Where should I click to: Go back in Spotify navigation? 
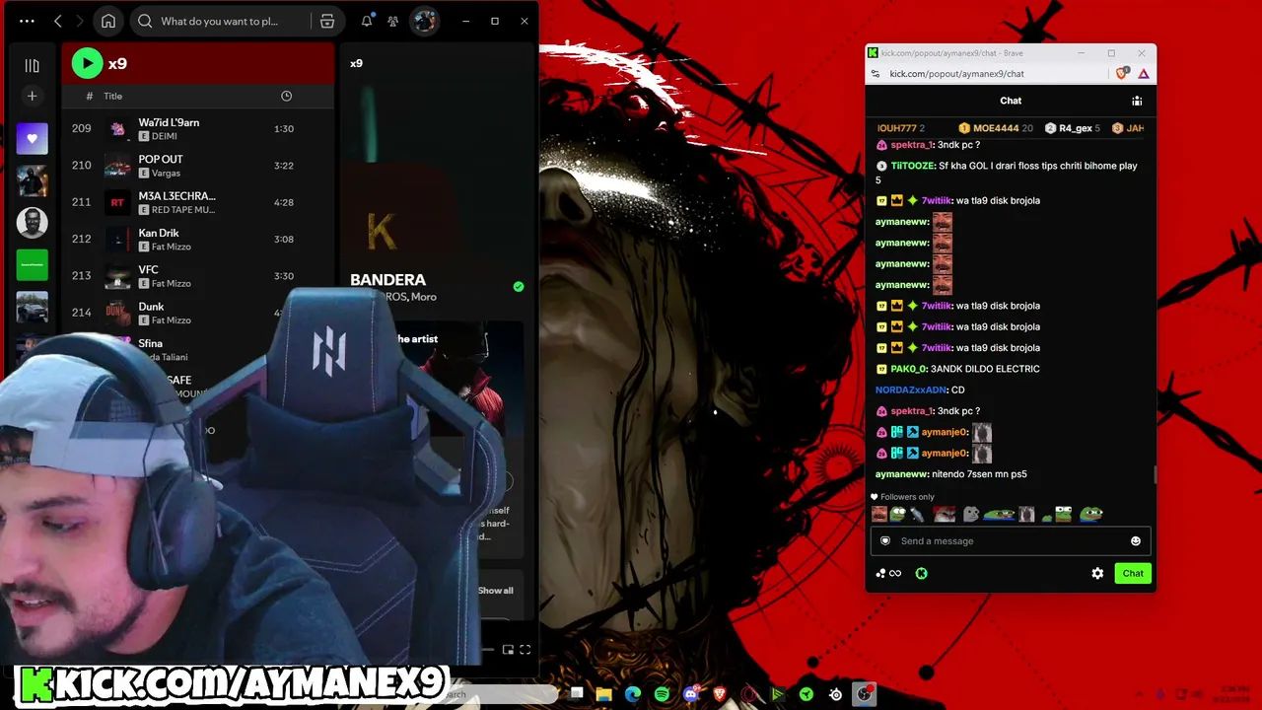click(58, 21)
